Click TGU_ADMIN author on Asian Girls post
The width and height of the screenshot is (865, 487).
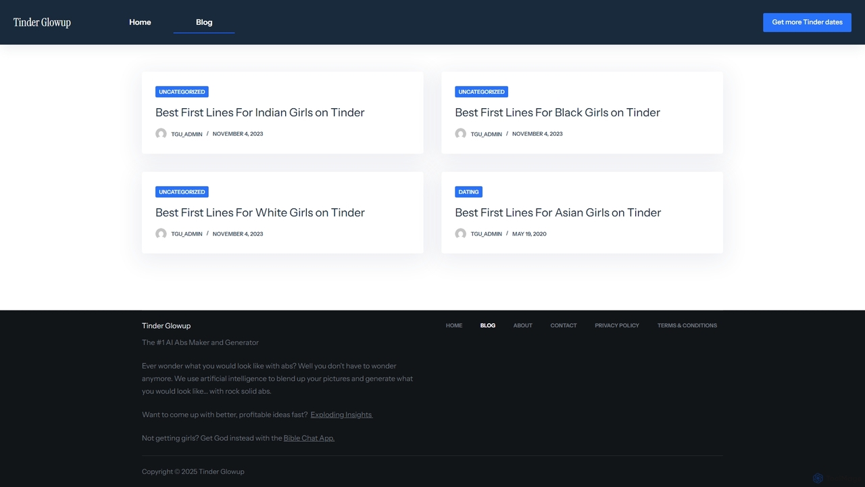point(486,234)
